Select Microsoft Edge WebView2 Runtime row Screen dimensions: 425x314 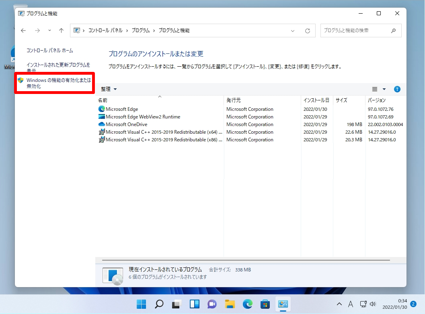click(x=251, y=117)
